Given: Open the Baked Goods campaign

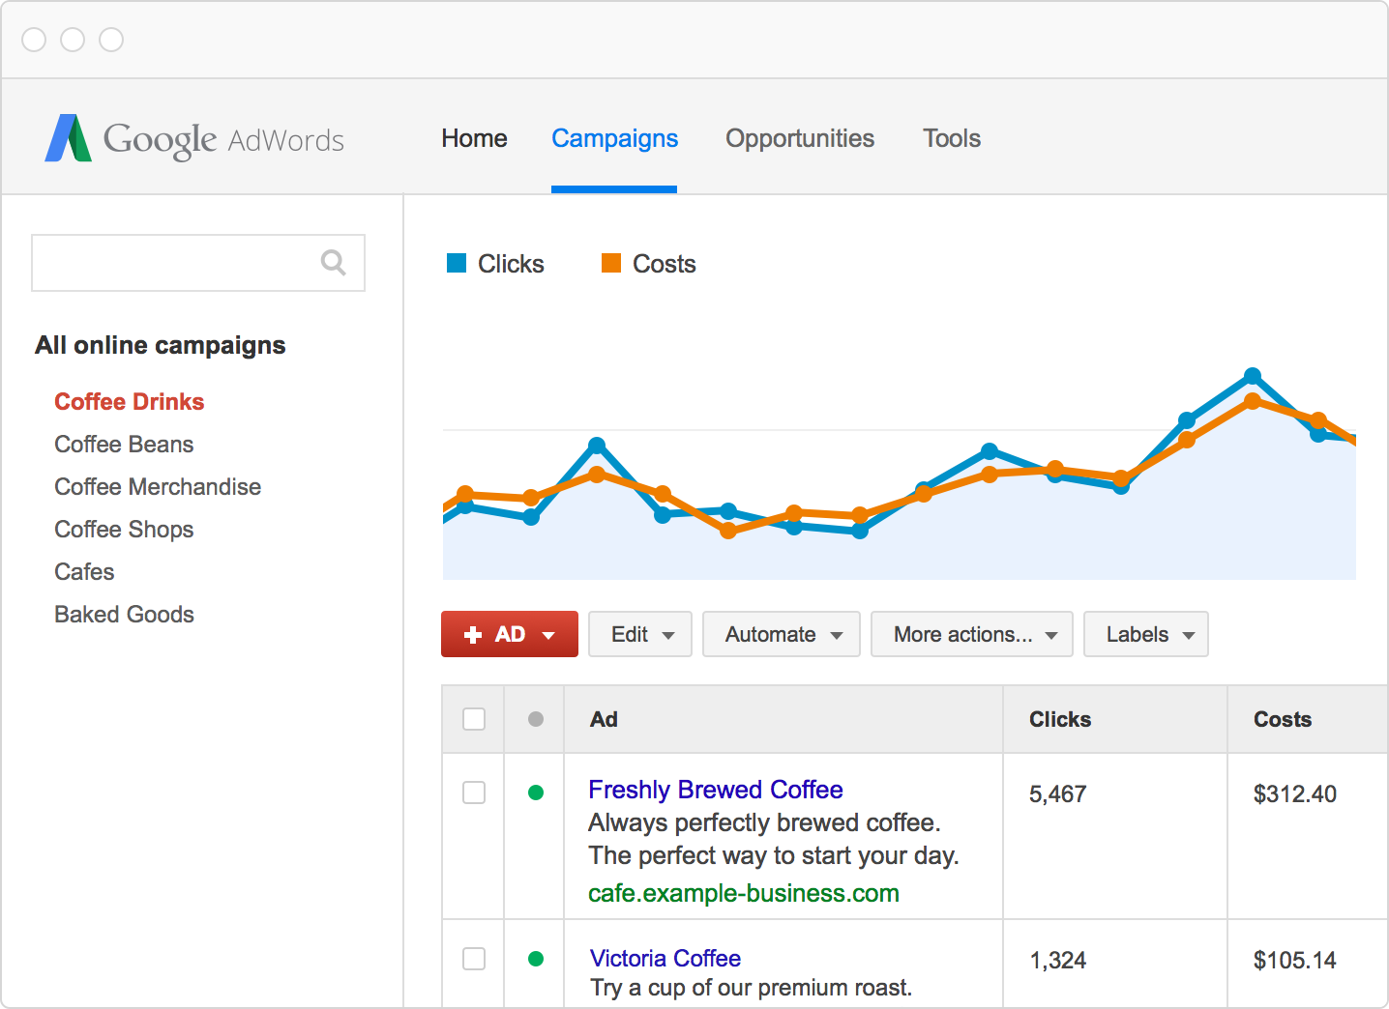Looking at the screenshot, I should click(x=124, y=615).
